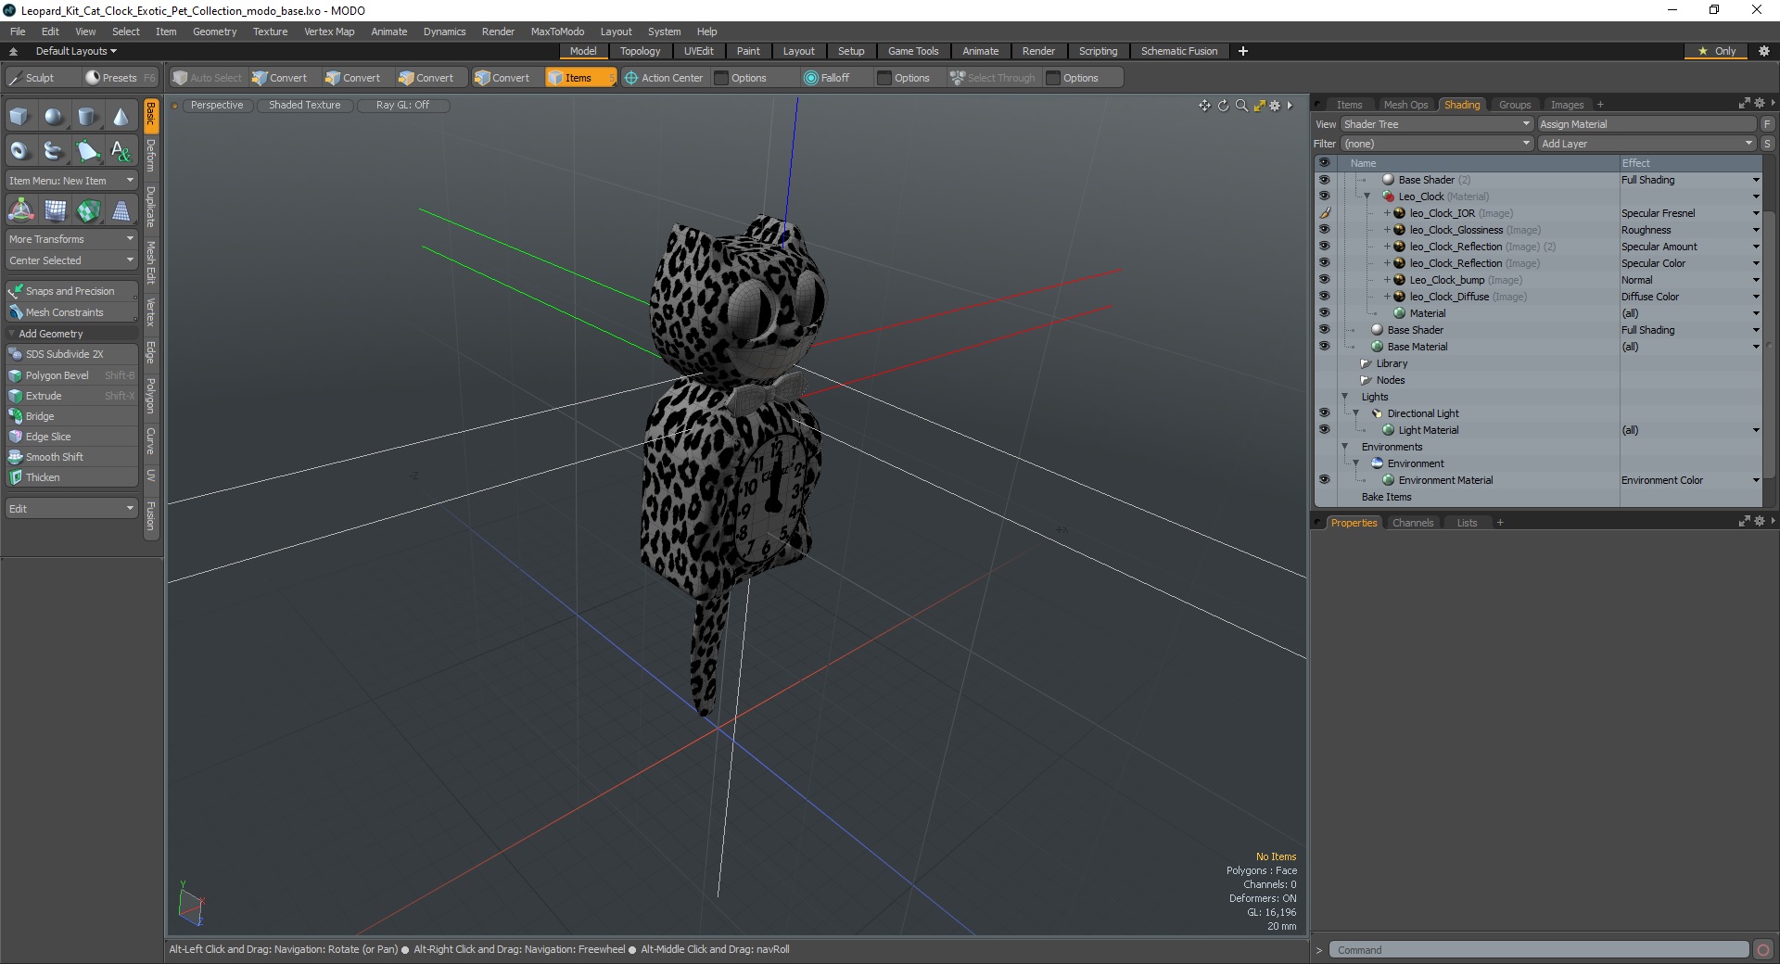Viewport: 1780px width, 964px height.
Task: Open the Filter (none) dropdown
Action: click(x=1436, y=144)
